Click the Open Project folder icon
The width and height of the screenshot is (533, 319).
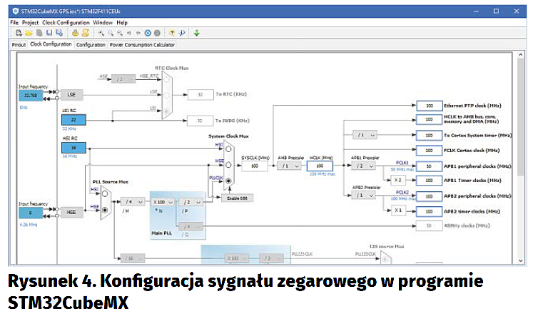point(29,33)
